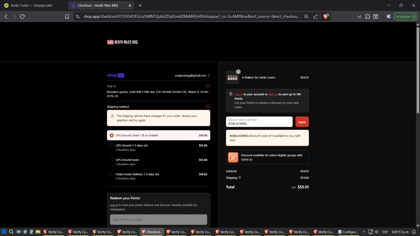Open the volume control in tray
Screen dimensions: 420x236
(x=377, y=232)
